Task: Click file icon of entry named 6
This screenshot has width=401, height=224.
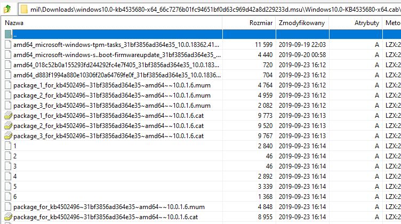Action: [8, 197]
